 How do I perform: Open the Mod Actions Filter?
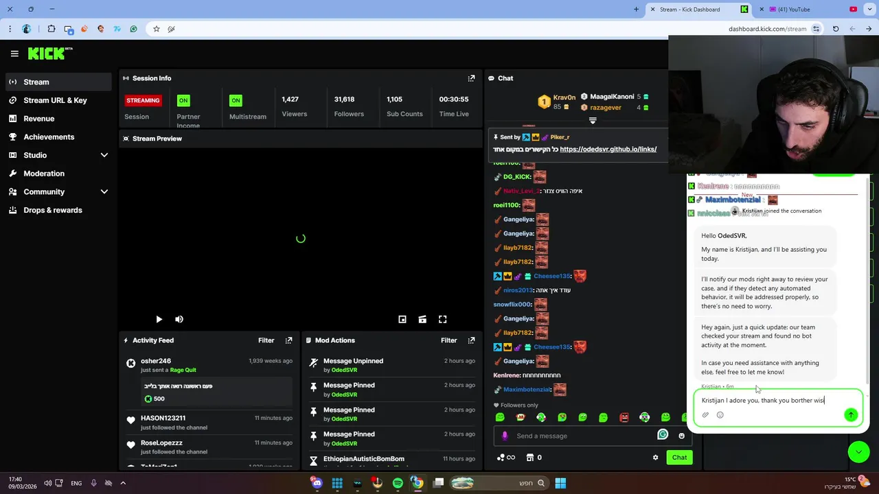click(x=449, y=340)
